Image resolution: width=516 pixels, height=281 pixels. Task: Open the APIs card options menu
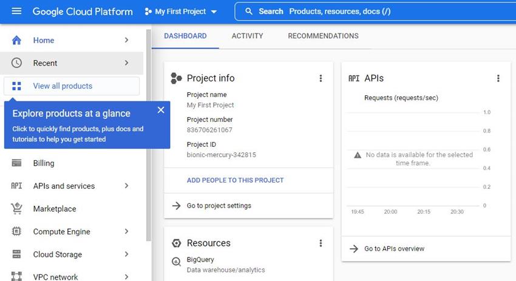(x=498, y=78)
